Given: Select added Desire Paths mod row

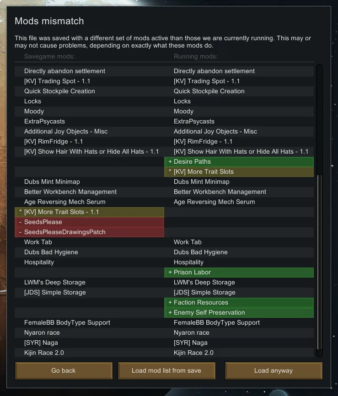Looking at the screenshot, I should pyautogui.click(x=239, y=161).
